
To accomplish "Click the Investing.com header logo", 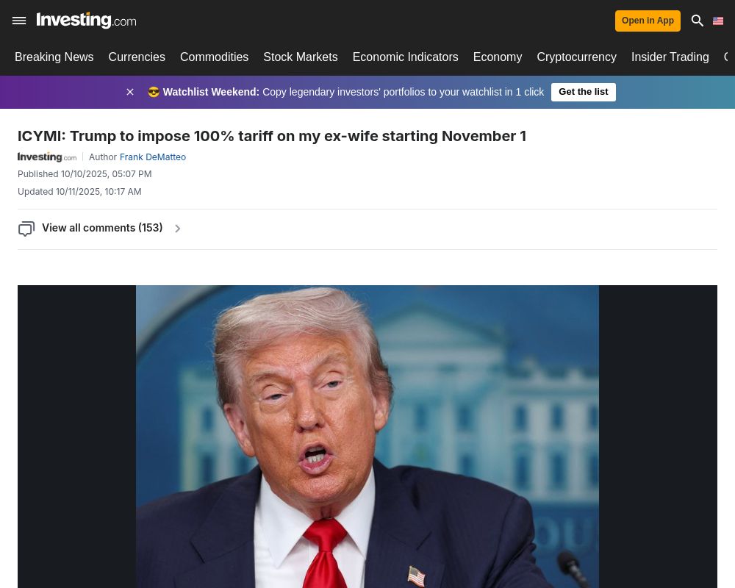I will (86, 20).
